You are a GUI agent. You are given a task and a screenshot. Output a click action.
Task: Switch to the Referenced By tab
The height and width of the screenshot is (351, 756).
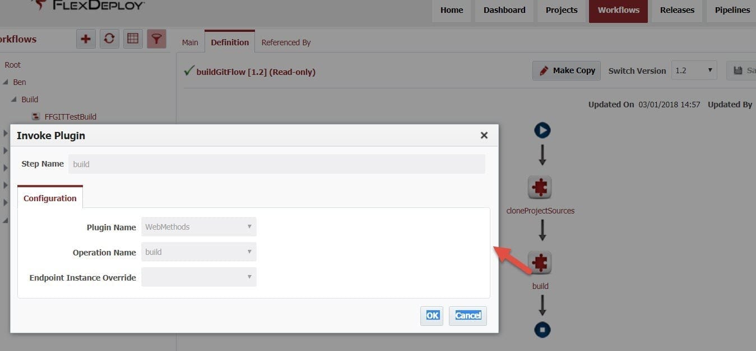[x=286, y=42]
